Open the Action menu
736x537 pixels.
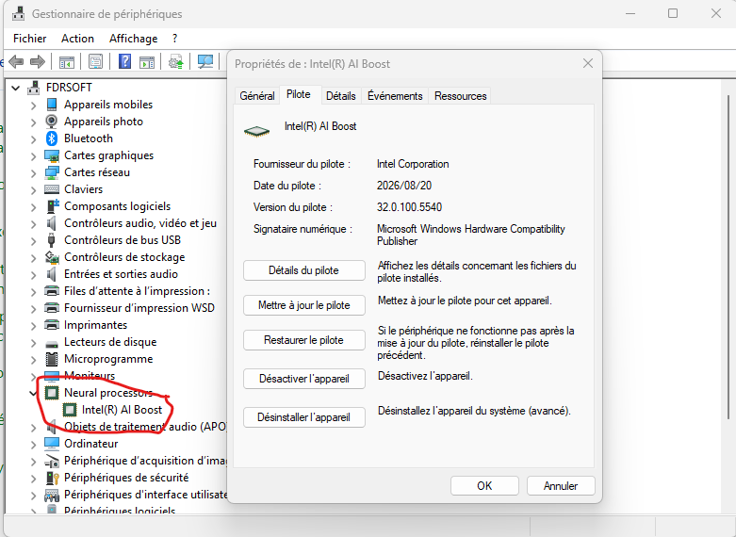tap(77, 39)
